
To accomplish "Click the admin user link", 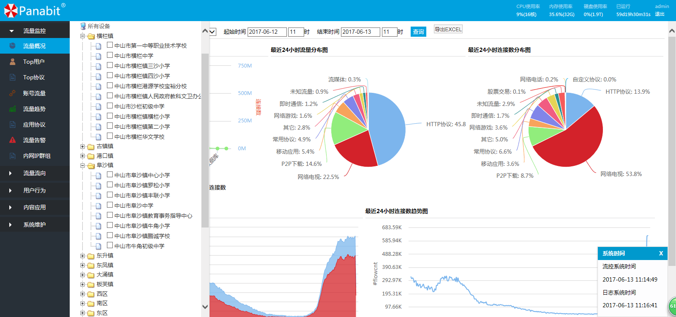I will pos(662,6).
